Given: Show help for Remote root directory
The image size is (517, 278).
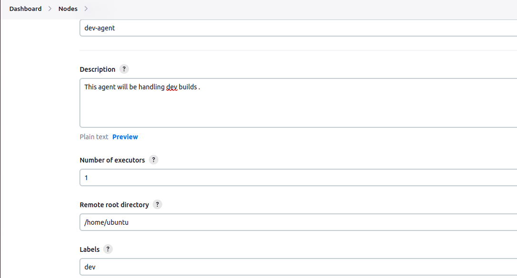Looking at the screenshot, I should (x=157, y=204).
